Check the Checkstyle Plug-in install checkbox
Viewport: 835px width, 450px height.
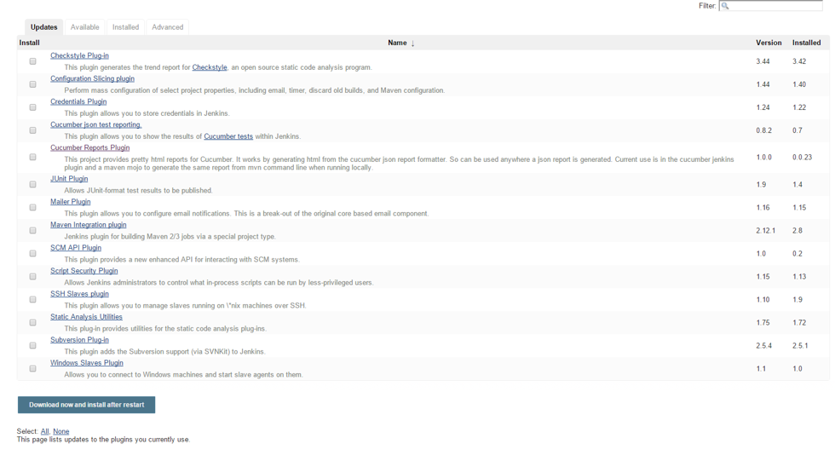tap(32, 61)
